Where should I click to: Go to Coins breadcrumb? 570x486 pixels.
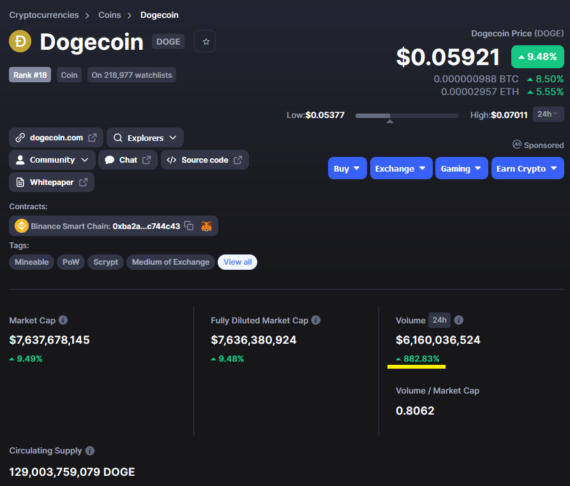point(109,15)
